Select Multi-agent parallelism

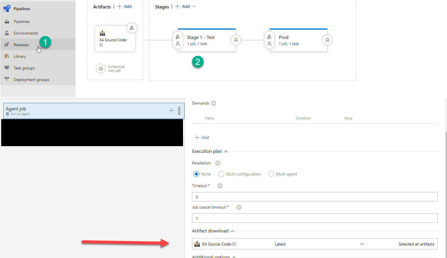point(271,174)
